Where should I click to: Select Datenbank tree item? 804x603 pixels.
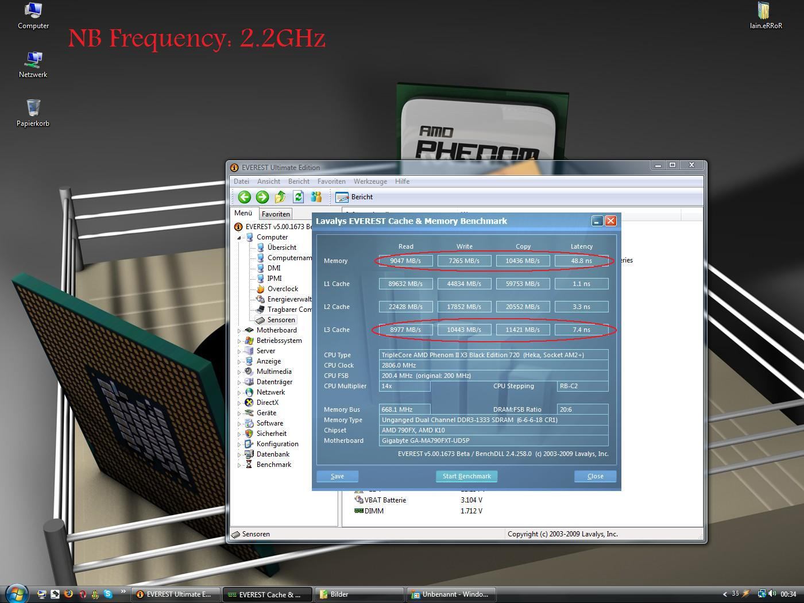(x=273, y=454)
